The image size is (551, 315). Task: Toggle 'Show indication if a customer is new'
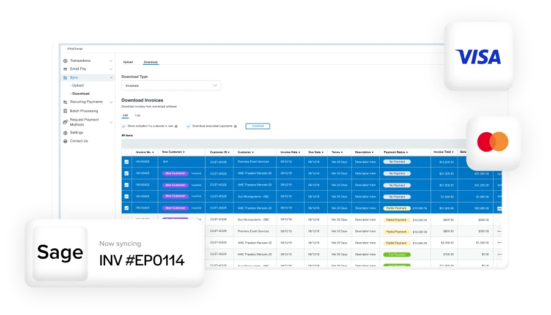coord(124,126)
